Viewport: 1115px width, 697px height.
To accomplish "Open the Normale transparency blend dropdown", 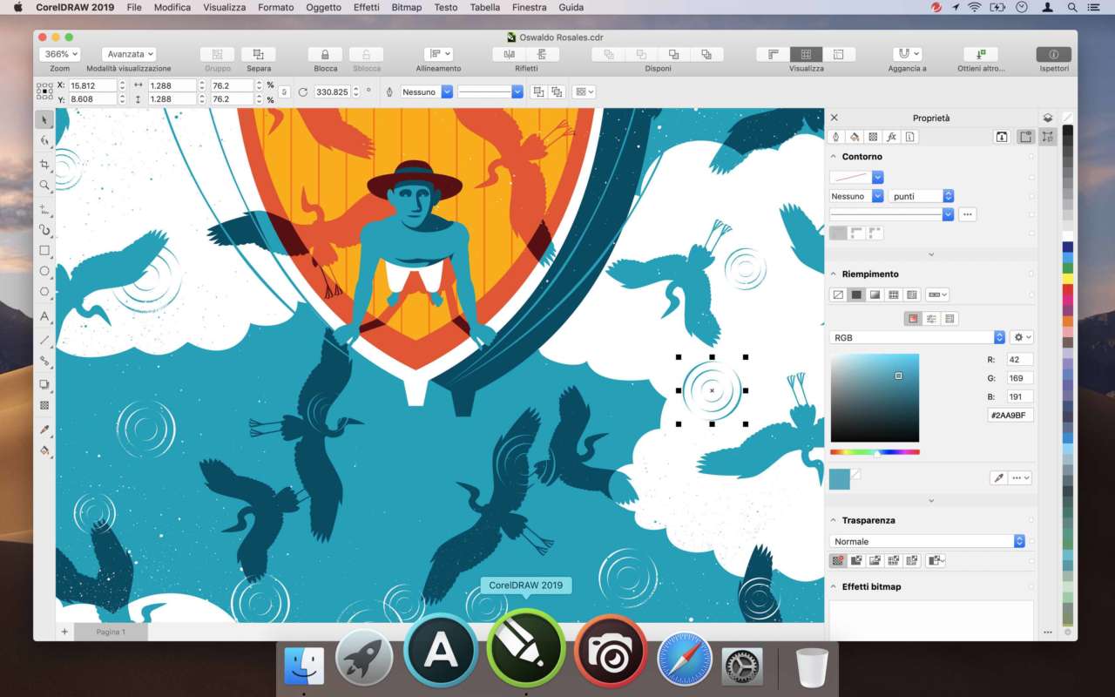I will pyautogui.click(x=926, y=540).
